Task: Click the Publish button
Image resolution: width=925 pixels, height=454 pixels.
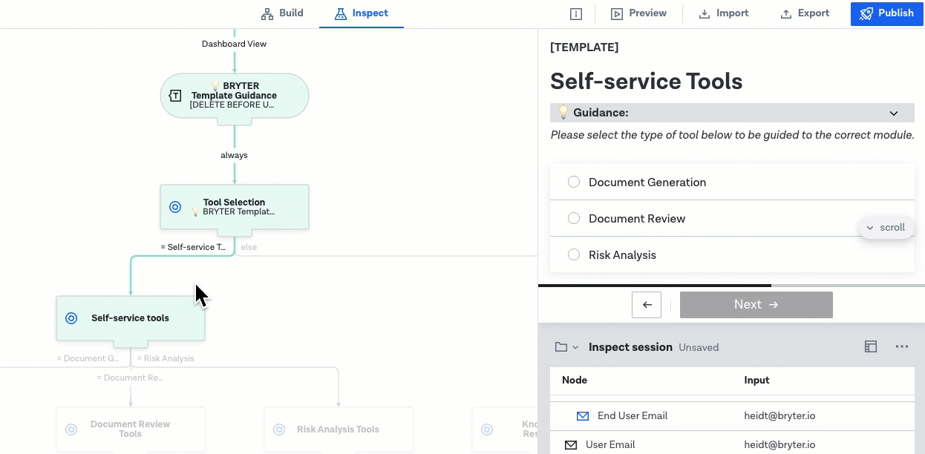Action: (x=887, y=13)
